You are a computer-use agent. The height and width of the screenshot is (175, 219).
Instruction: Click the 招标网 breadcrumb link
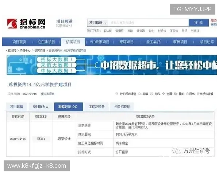click(x=12, y=51)
